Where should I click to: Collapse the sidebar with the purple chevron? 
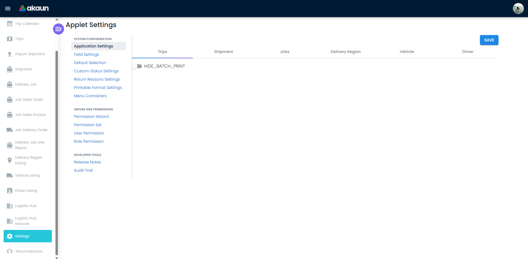tap(58, 29)
